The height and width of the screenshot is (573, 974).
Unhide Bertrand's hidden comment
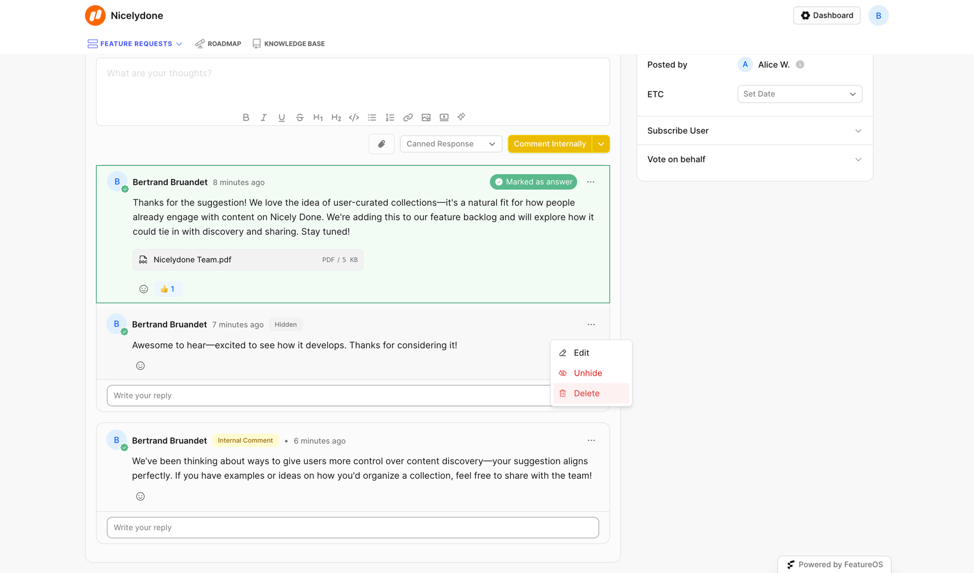[587, 373]
